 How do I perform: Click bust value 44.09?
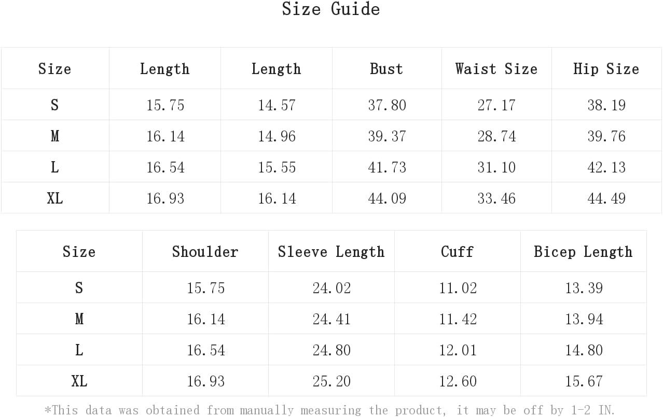[387, 198]
